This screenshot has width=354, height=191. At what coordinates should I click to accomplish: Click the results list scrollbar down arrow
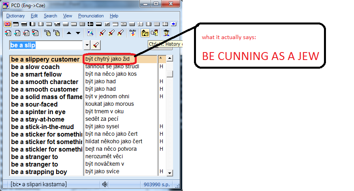(x=170, y=172)
